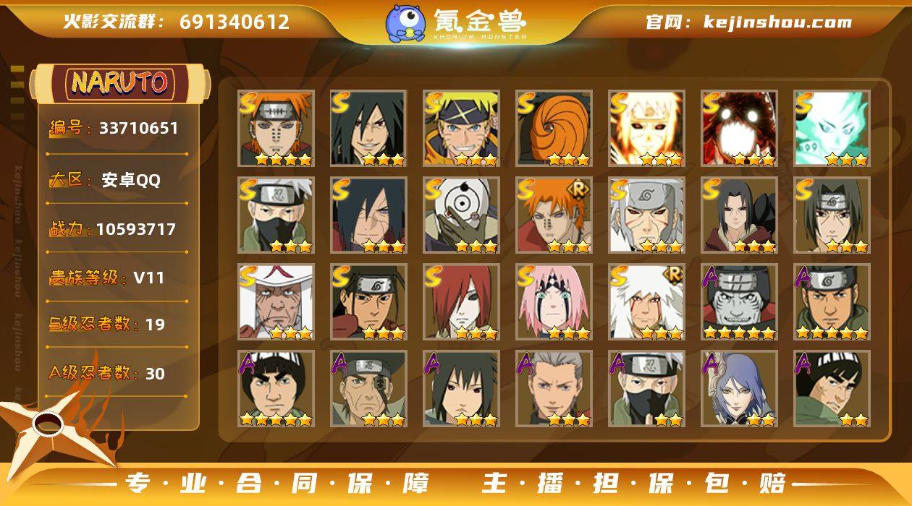Click the blue Krorium Monster mascot logo

click(405, 23)
